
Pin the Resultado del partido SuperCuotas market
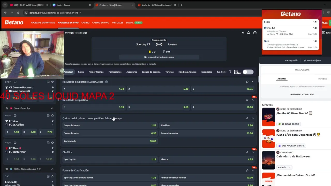click(x=247, y=82)
